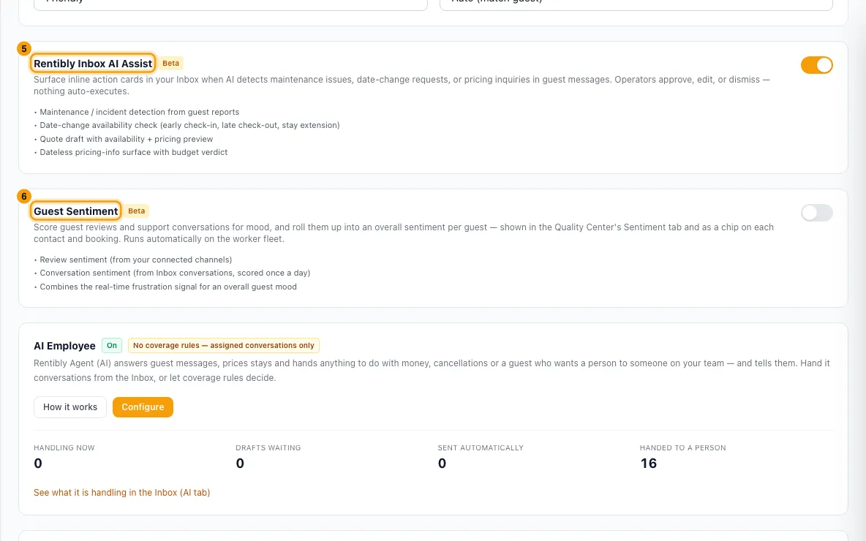Click the 'DRAFTS WAITING' stat label
Viewport: 866px width, 541px height.
coord(268,447)
